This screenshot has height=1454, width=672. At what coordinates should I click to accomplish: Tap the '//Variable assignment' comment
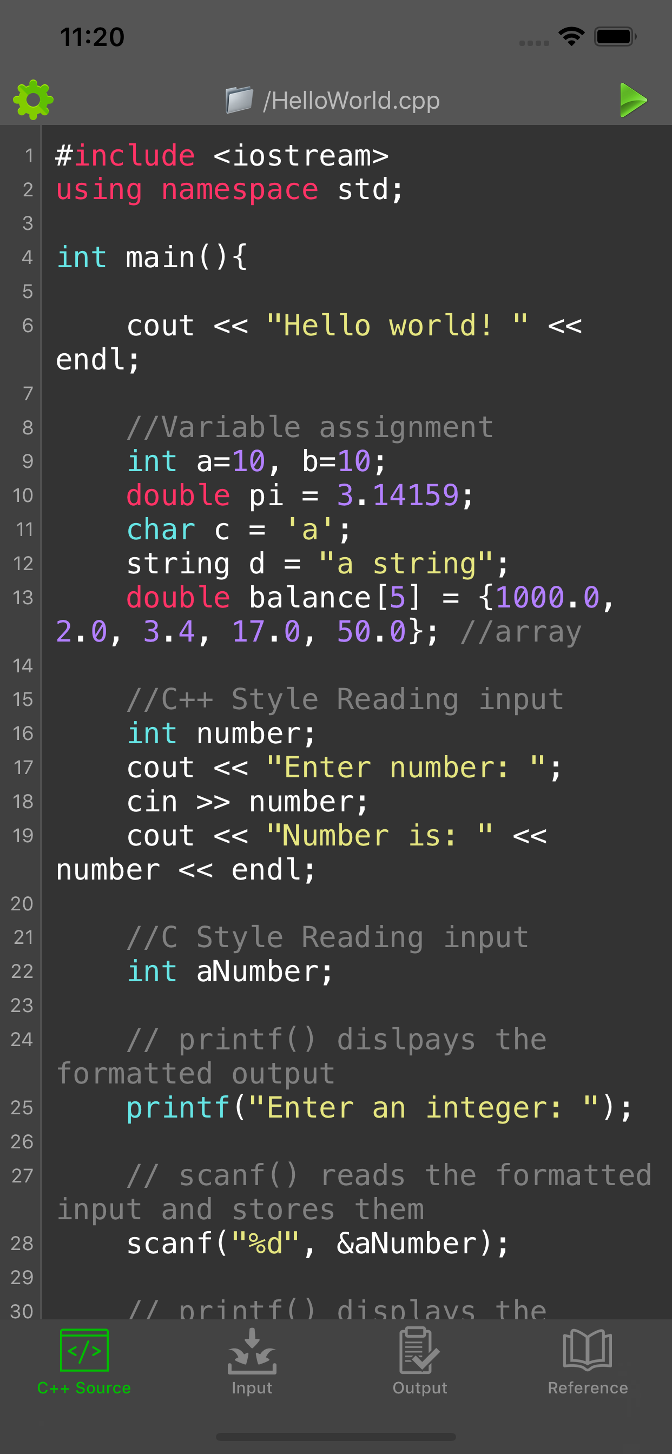[310, 427]
